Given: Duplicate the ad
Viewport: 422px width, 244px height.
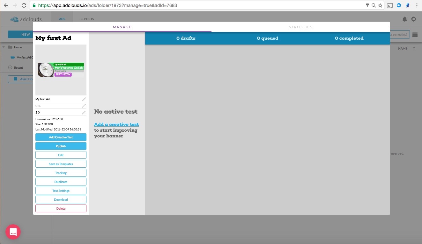Looking at the screenshot, I should click(x=61, y=182).
